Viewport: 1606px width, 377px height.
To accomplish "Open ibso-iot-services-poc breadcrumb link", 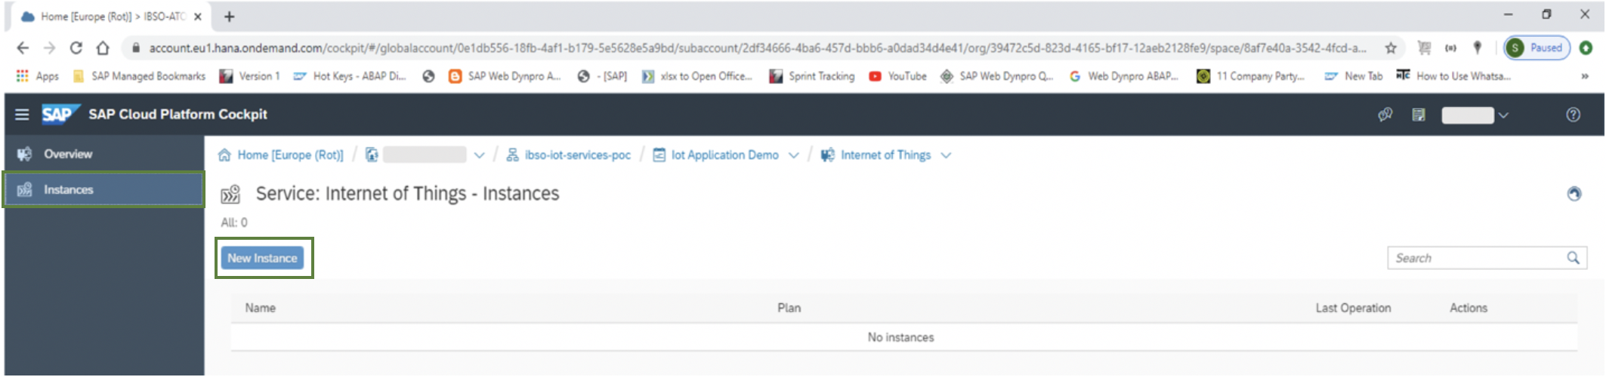I will point(577,155).
